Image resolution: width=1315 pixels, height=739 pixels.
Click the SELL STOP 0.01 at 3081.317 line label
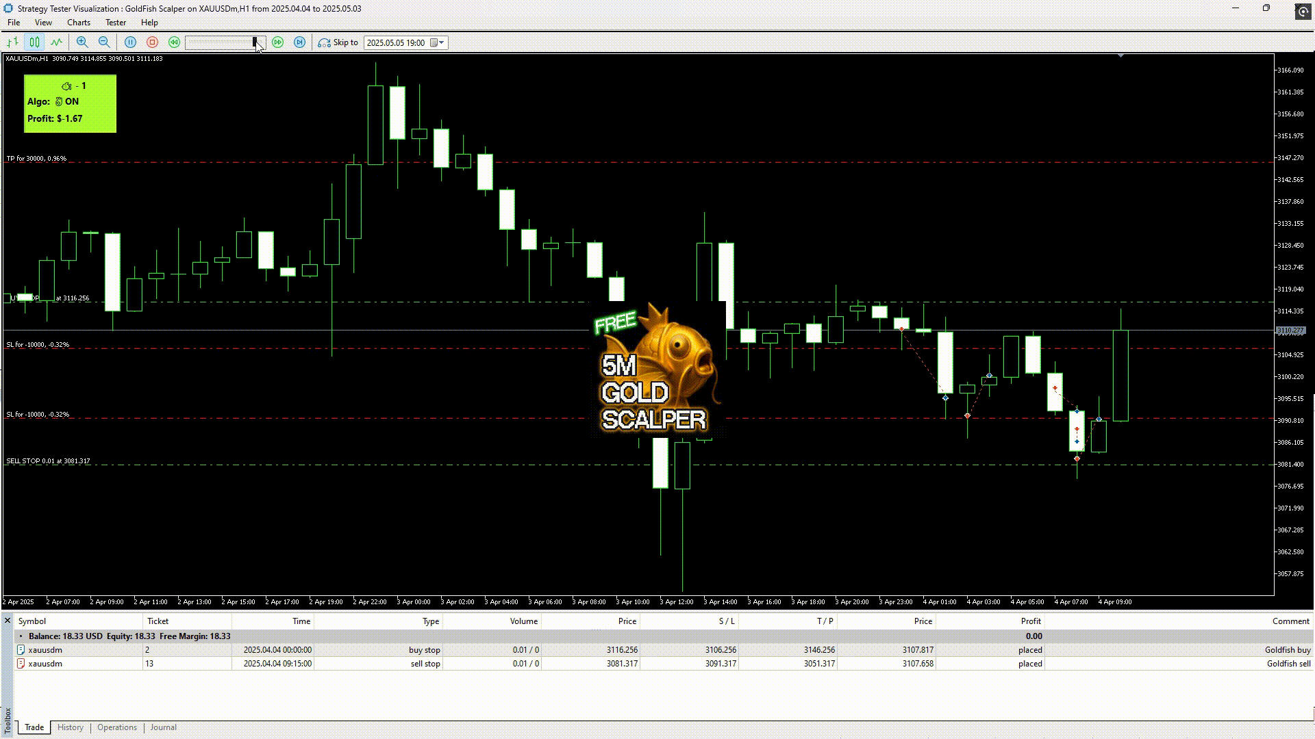click(48, 461)
